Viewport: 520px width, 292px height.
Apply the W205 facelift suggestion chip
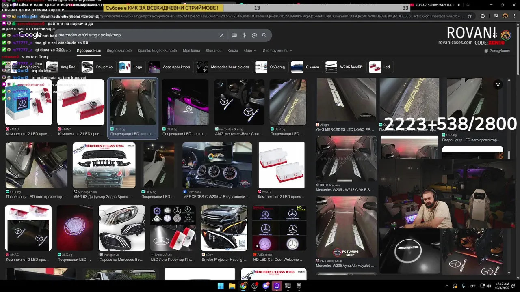tap(346, 67)
